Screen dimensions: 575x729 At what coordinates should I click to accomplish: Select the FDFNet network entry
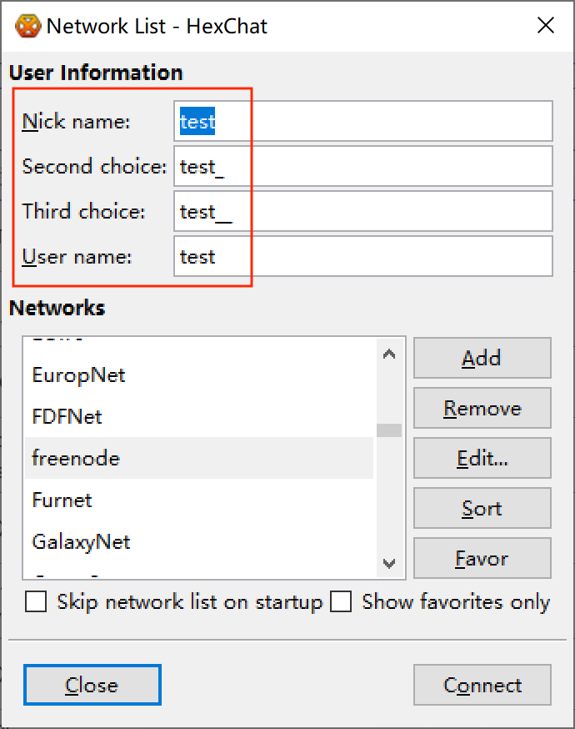coord(67,417)
